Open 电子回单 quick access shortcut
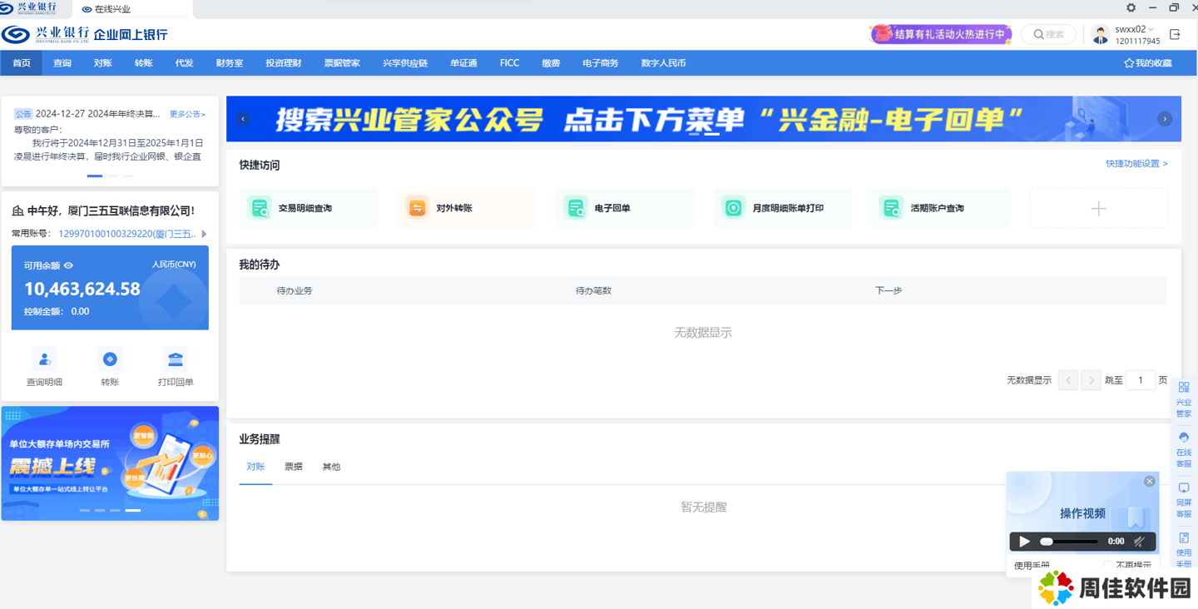Image resolution: width=1198 pixels, height=609 pixels. click(x=625, y=208)
